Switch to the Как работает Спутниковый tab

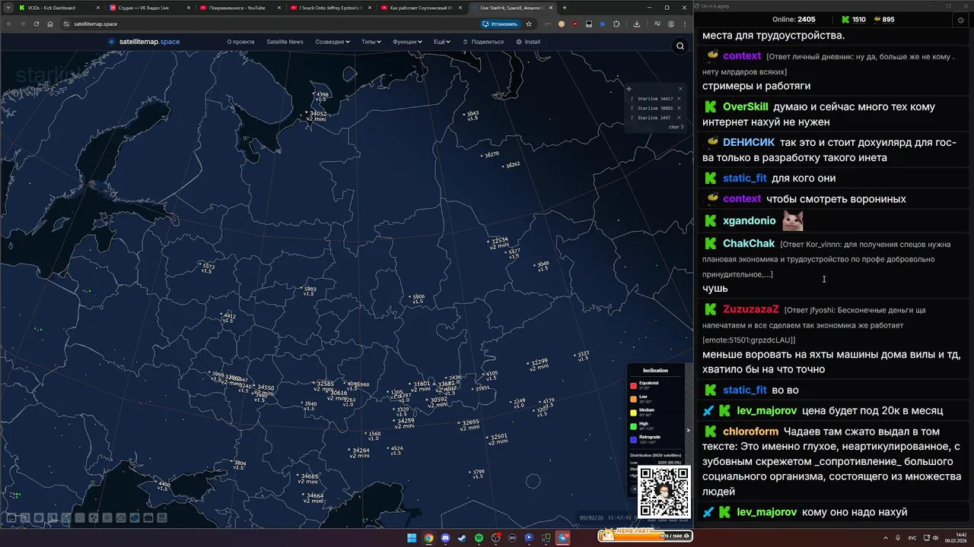[x=420, y=8]
